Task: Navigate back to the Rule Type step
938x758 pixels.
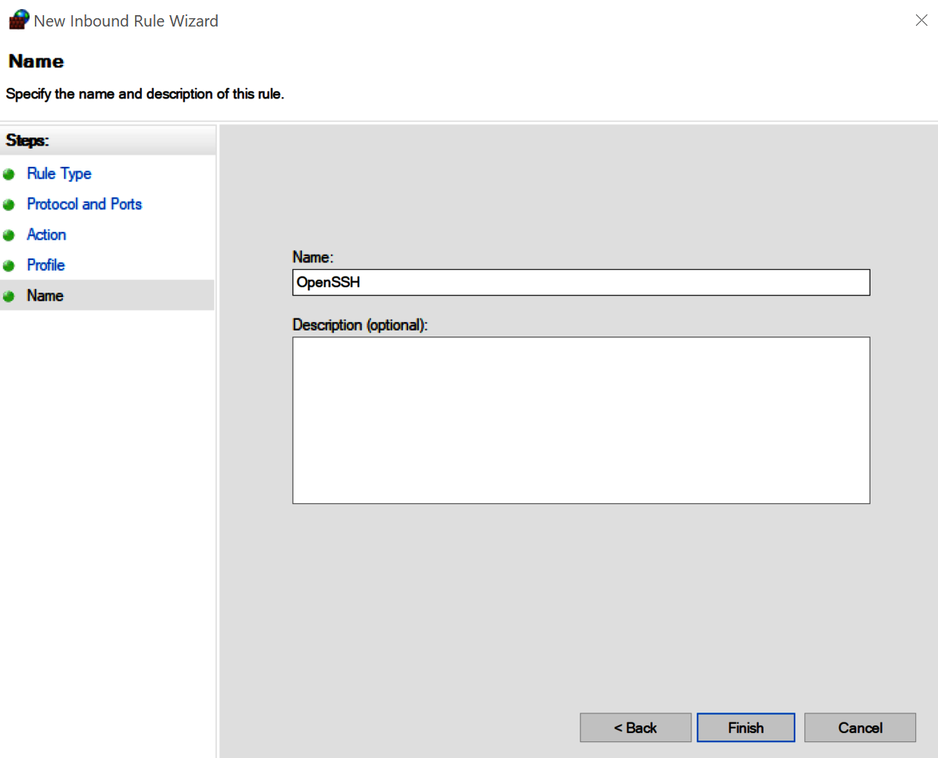Action: 58,174
